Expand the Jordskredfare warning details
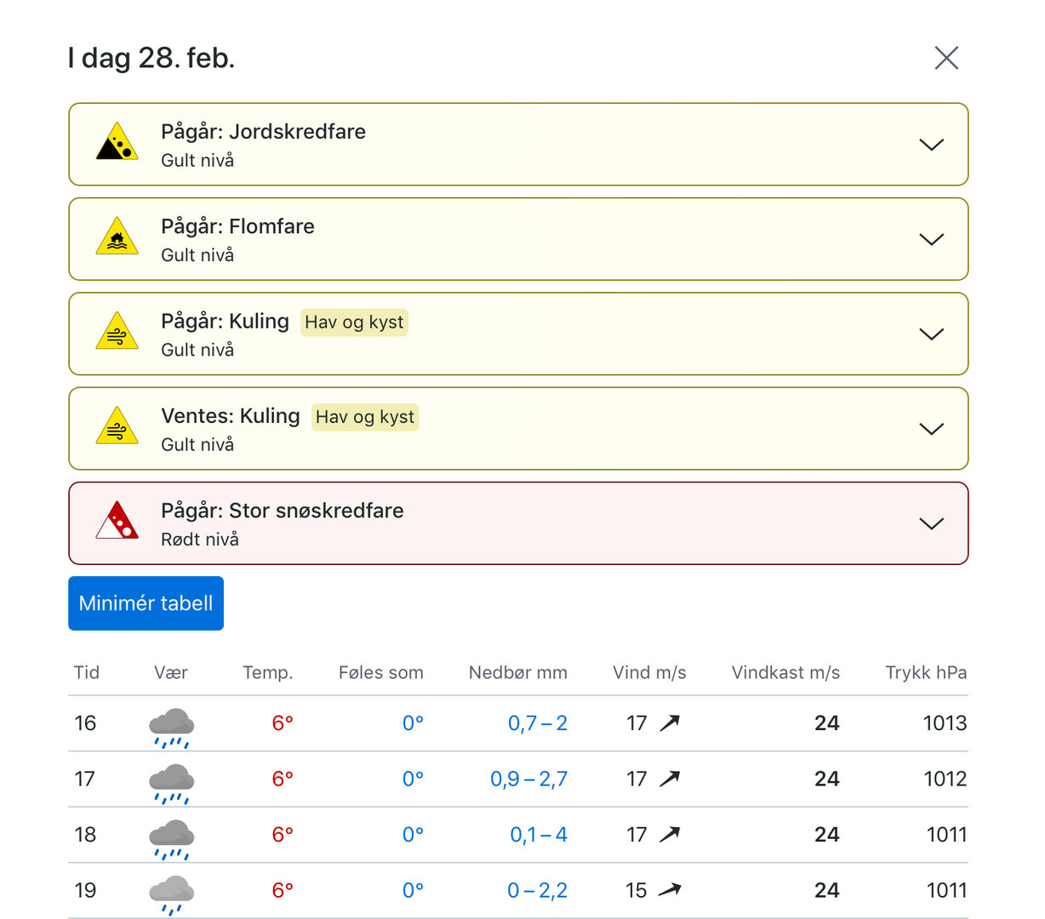 (x=931, y=145)
